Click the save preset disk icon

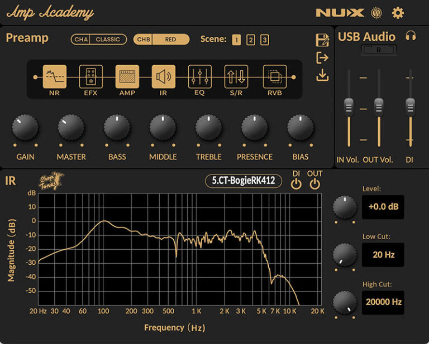pyautogui.click(x=322, y=40)
